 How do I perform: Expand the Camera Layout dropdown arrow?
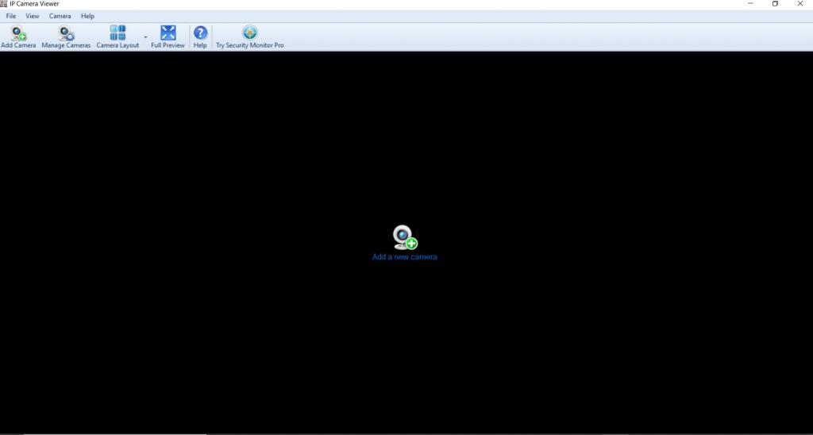coord(145,37)
